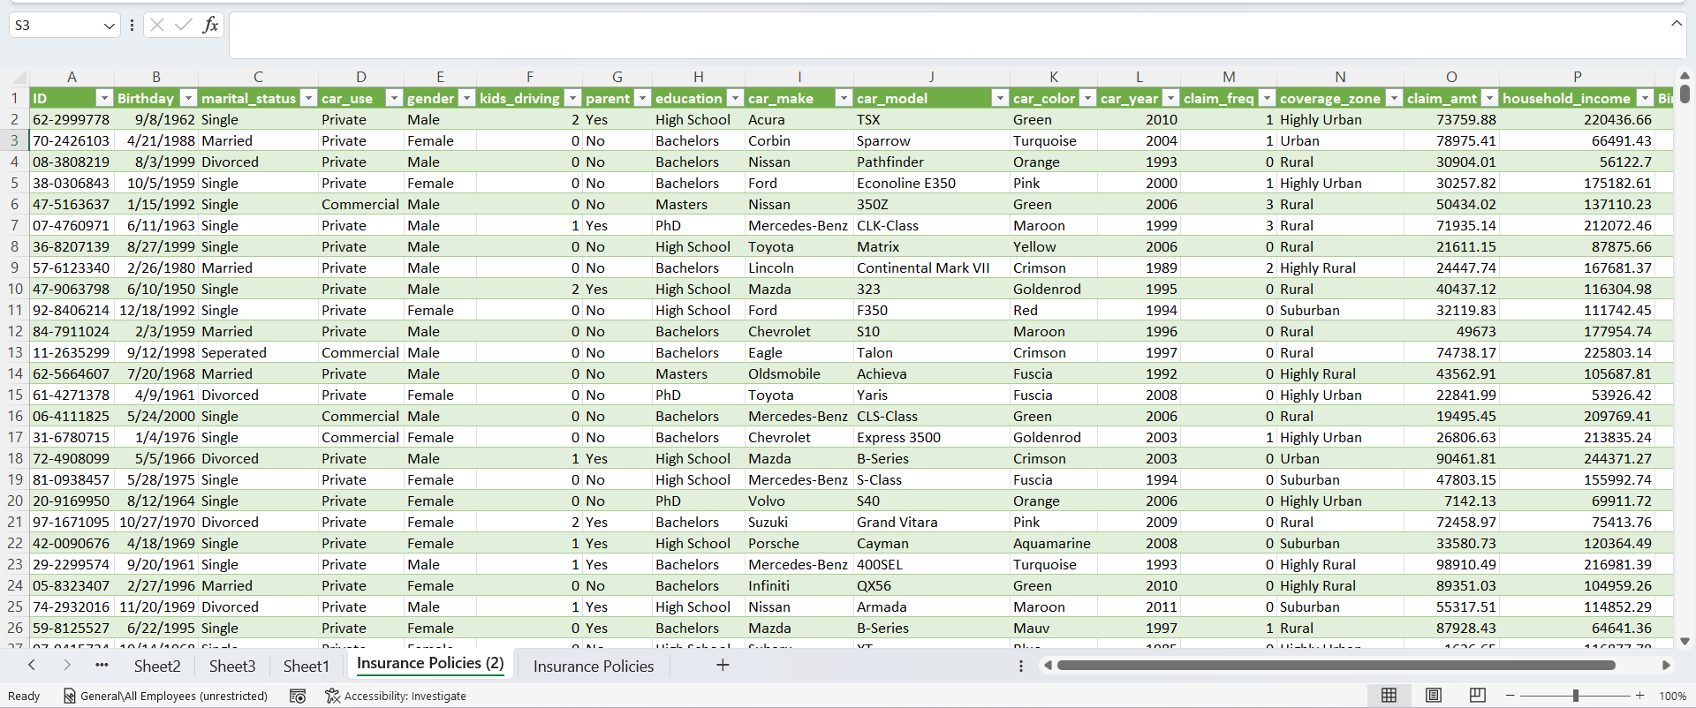This screenshot has width=1696, height=708.
Task: Click the Select All corner triangle
Action: click(19, 78)
